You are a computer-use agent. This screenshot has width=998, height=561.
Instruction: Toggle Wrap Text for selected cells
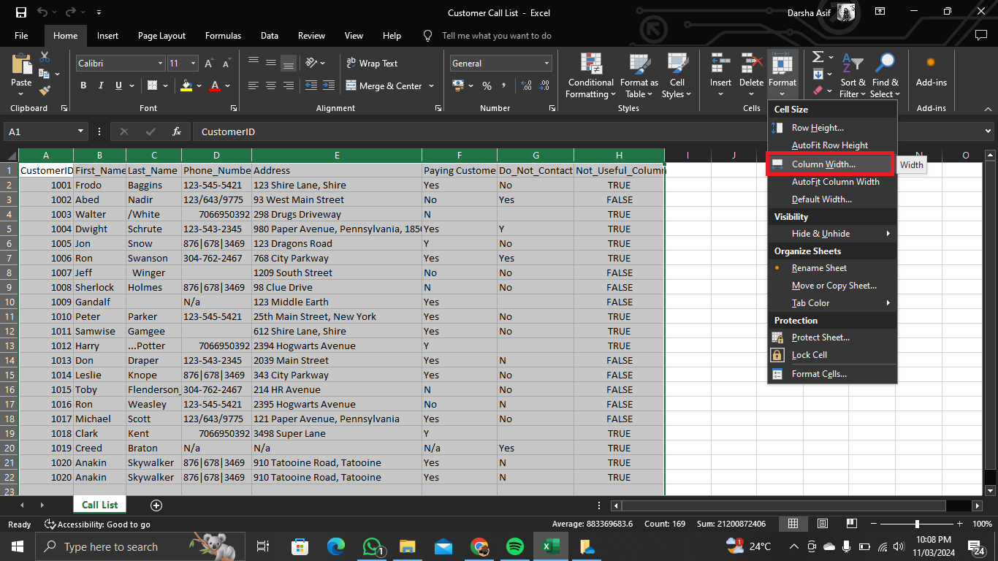coord(372,64)
